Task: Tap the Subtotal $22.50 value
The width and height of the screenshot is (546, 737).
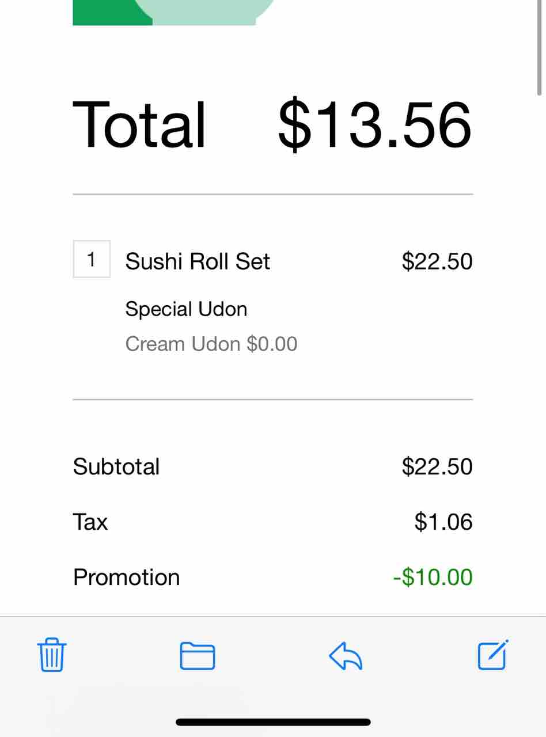Action: point(437,466)
